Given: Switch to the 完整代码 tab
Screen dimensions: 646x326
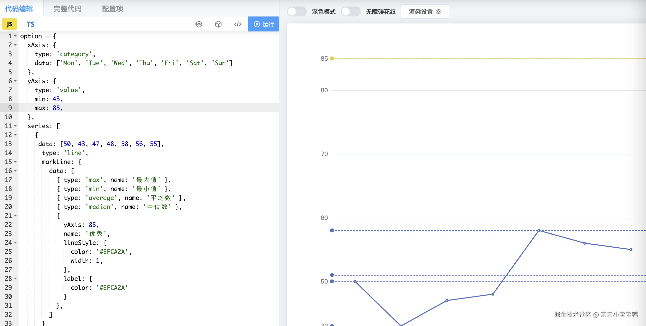Looking at the screenshot, I should 67,9.
